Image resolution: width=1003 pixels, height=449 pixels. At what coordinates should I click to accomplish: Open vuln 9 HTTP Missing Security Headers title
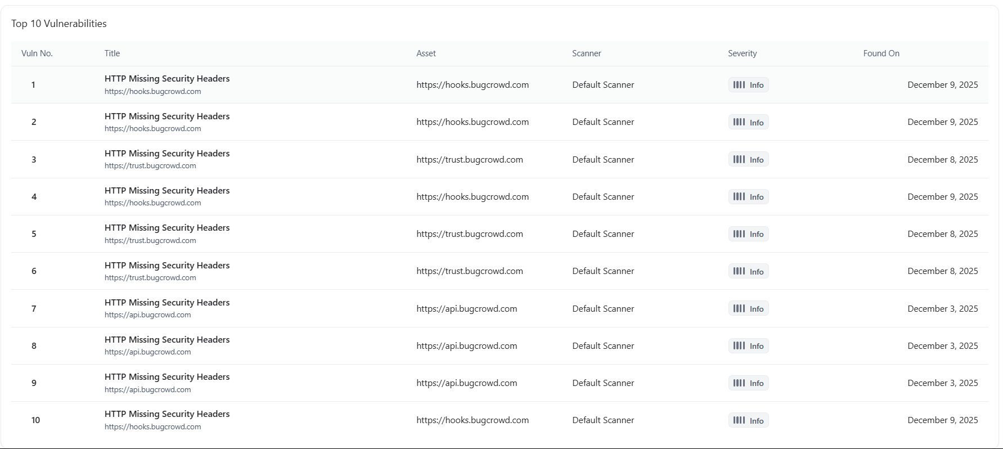pos(167,377)
